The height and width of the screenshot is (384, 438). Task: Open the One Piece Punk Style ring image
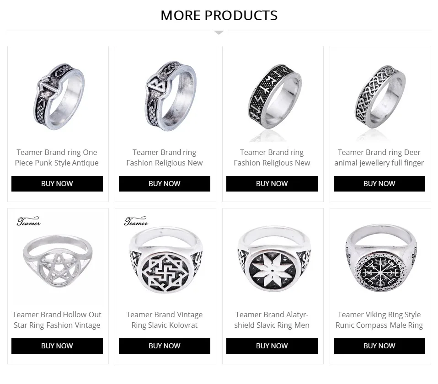(x=58, y=96)
